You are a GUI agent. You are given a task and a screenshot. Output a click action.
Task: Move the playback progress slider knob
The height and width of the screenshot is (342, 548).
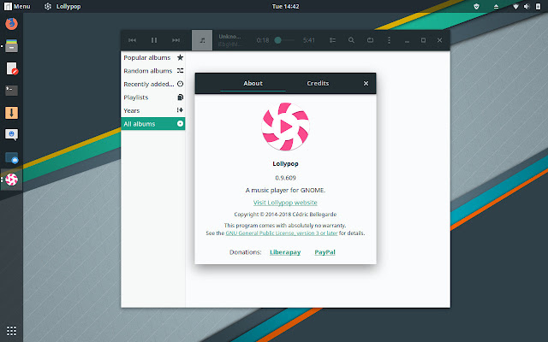pos(277,40)
